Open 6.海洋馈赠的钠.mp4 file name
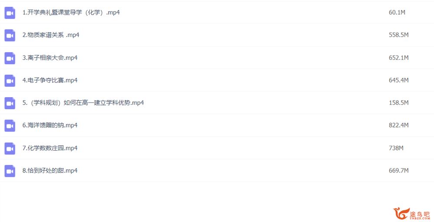Image resolution: width=434 pixels, height=222 pixels. (50, 125)
